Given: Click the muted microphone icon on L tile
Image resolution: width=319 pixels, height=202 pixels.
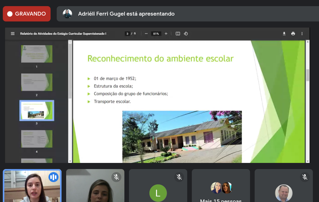Looking at the screenshot, I should [179, 177].
